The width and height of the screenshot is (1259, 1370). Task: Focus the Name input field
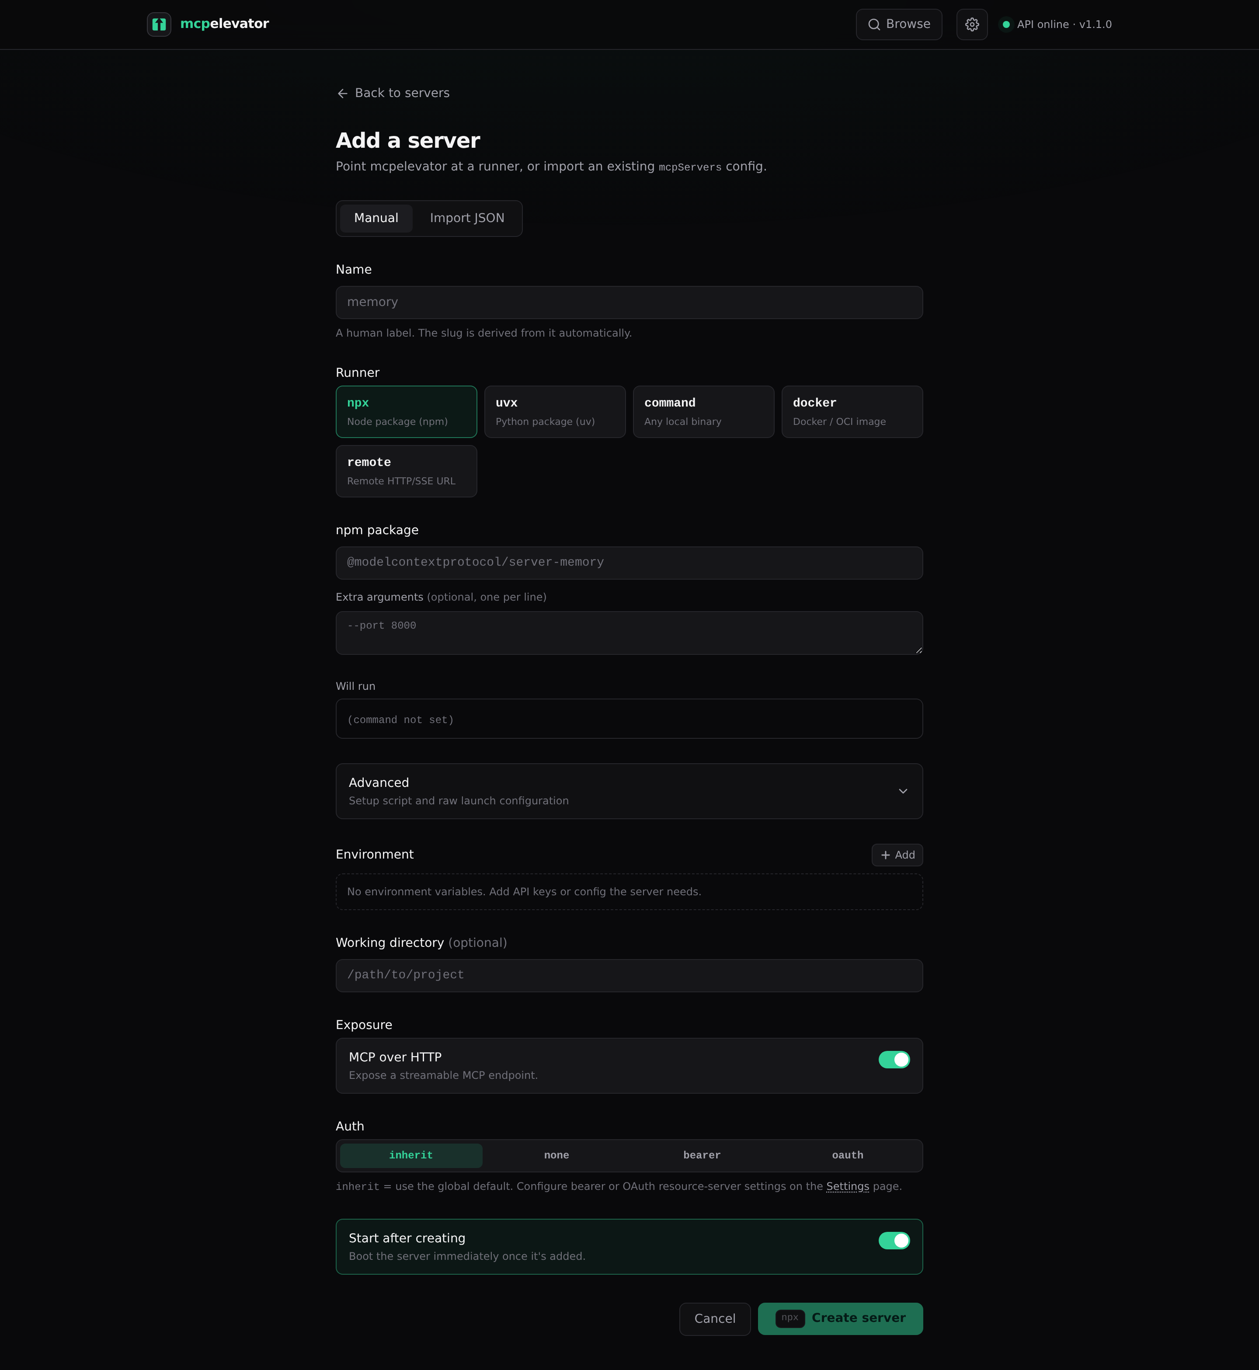point(629,303)
